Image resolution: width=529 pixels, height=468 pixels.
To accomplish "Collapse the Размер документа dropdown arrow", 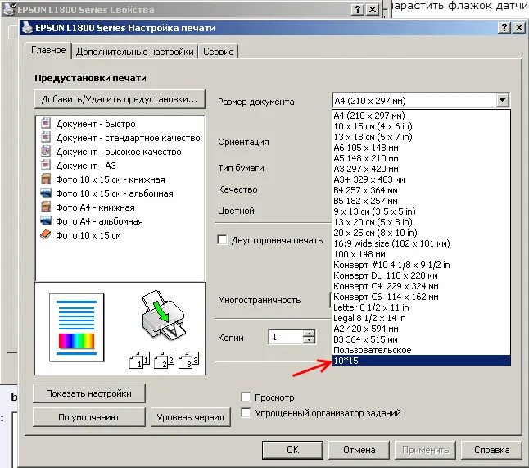I will point(502,100).
